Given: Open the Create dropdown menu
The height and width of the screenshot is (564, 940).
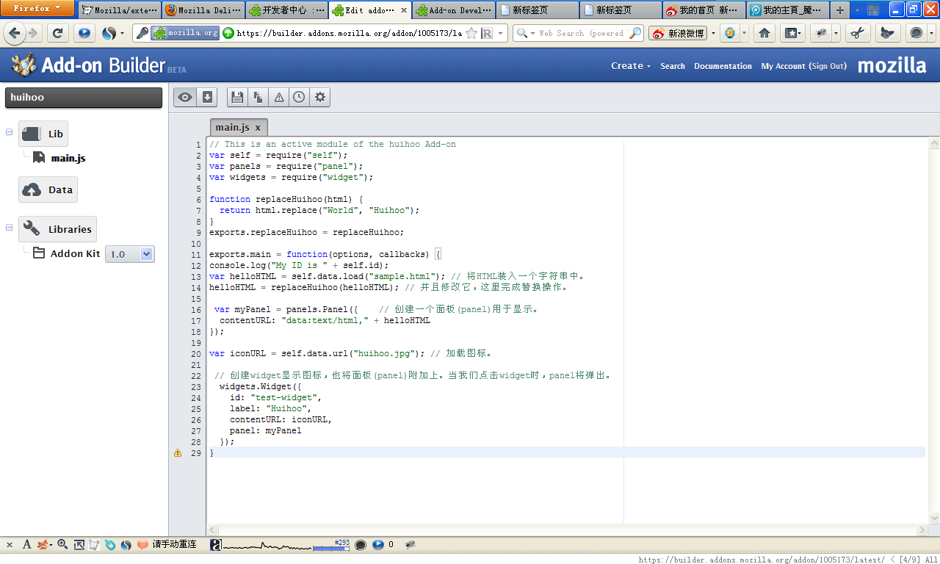Looking at the screenshot, I should [x=630, y=66].
